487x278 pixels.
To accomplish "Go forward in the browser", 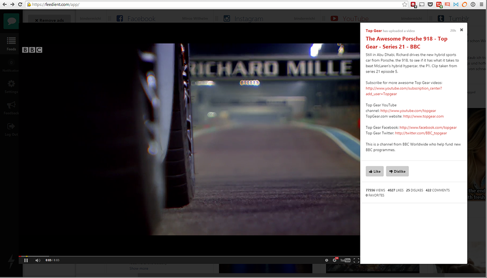I will [12, 4].
